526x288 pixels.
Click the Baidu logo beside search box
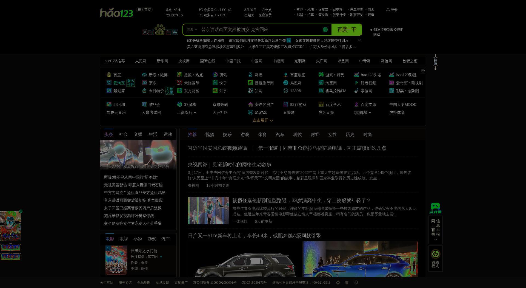(160, 30)
